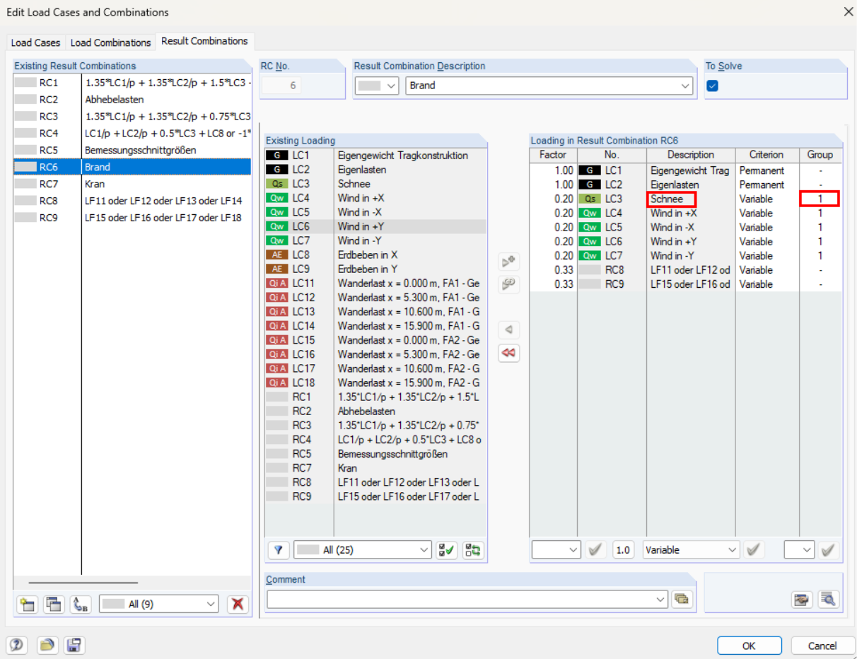The height and width of the screenshot is (659, 857).
Task: Select RC7 Kran in existing combinations list
Action: pos(95,184)
